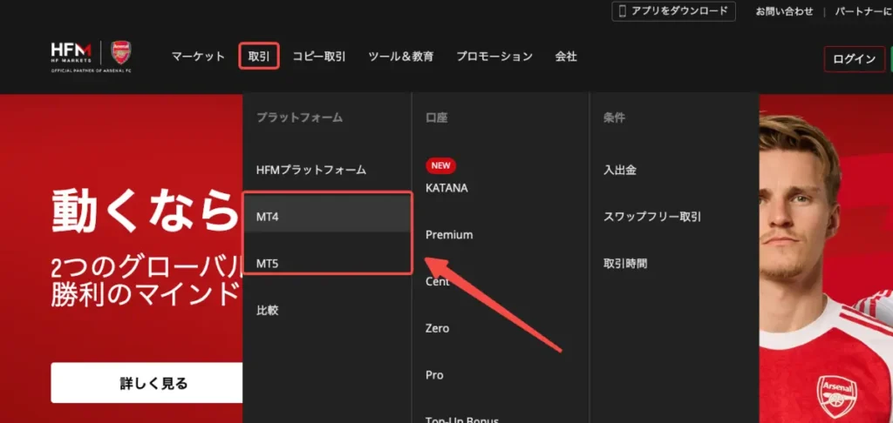The image size is (893, 423).
Task: Open the KATANA account page
Action: tap(446, 188)
